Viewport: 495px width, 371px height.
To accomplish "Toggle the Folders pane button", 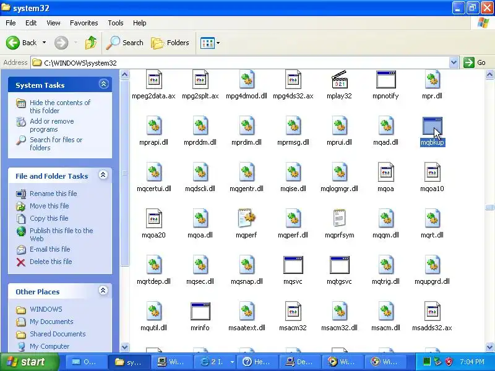I will (x=170, y=43).
